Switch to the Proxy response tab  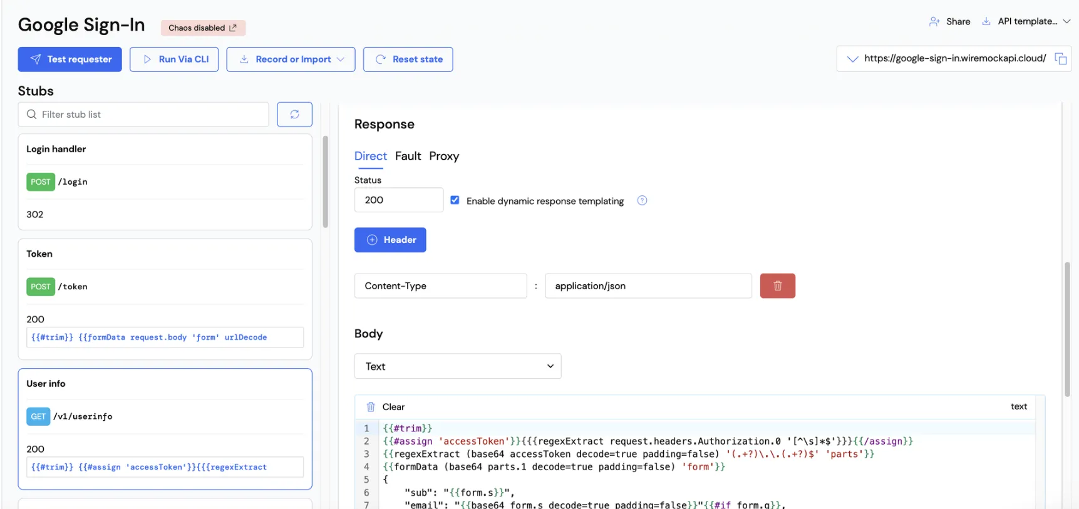click(443, 156)
